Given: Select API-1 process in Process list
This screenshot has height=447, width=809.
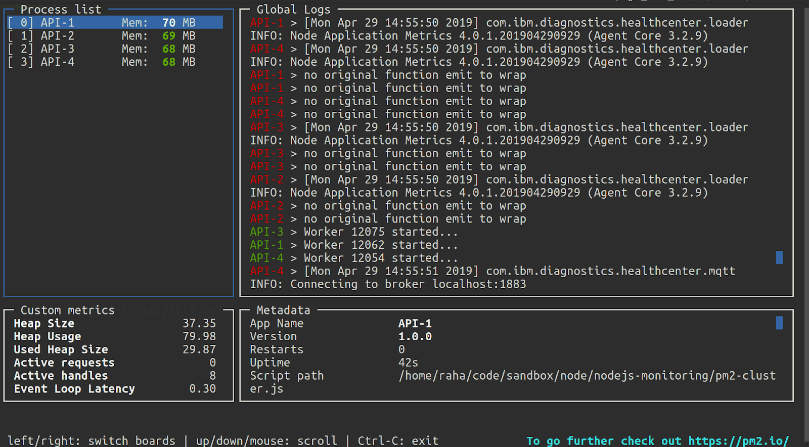Looking at the screenshot, I should 115,23.
